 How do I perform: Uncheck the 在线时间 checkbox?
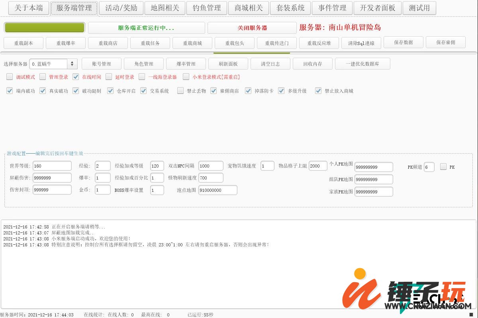76,77
